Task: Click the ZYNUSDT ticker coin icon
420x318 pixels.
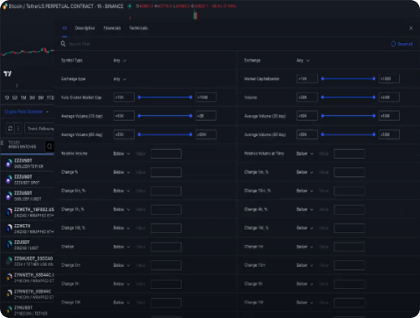Action: pyautogui.click(x=9, y=310)
